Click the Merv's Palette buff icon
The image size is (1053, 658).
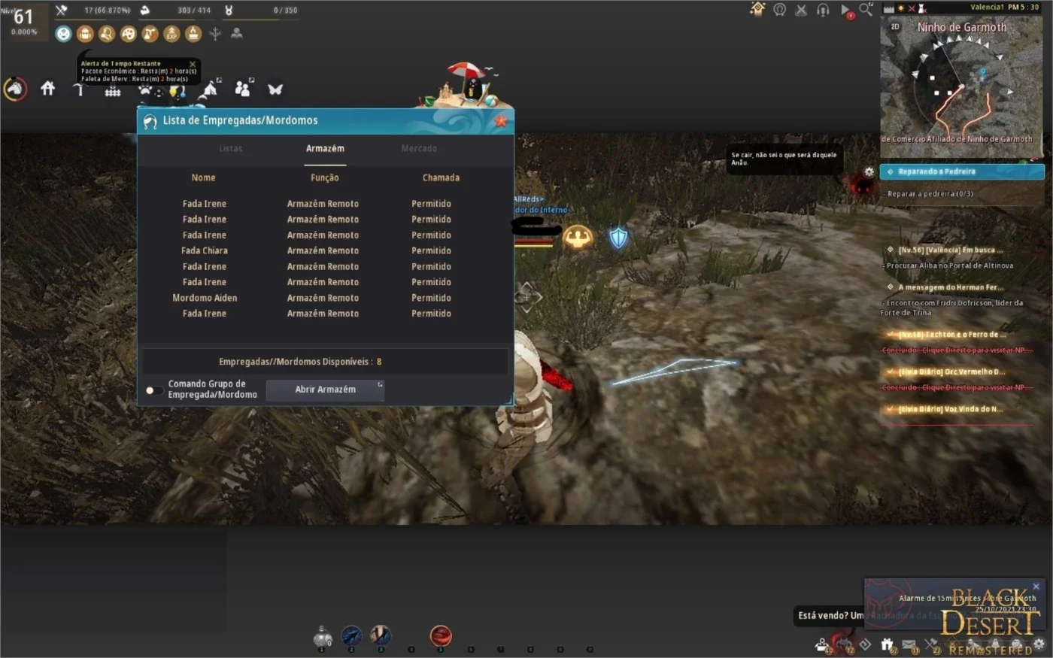coord(129,34)
